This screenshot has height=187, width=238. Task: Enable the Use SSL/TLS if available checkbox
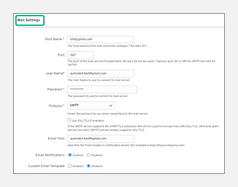coord(69,120)
